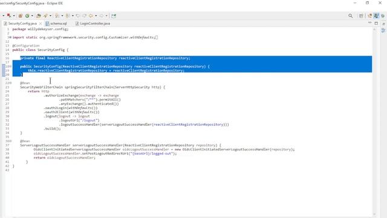Click the Search flashlight toolbar icon
387x218 pixels.
coord(45,16)
